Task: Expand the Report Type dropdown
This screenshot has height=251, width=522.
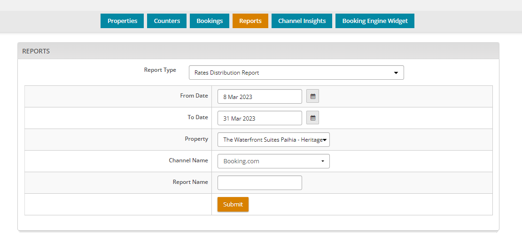Action: point(296,72)
